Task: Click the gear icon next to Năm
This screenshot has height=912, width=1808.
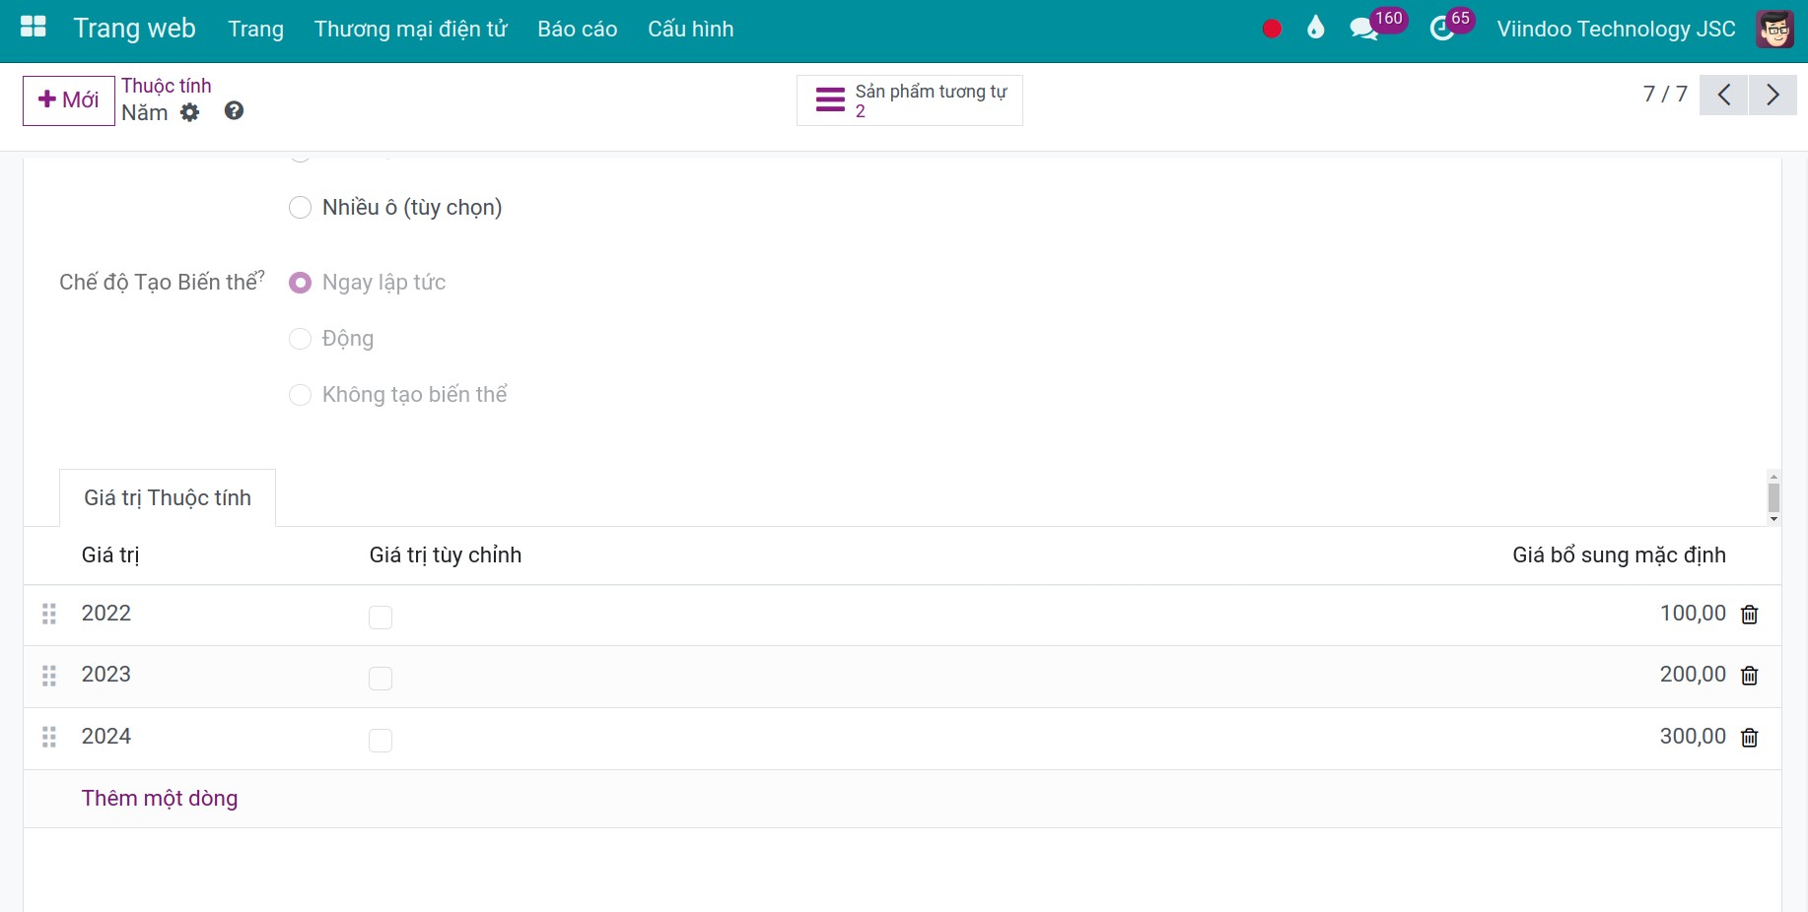Action: click(190, 112)
